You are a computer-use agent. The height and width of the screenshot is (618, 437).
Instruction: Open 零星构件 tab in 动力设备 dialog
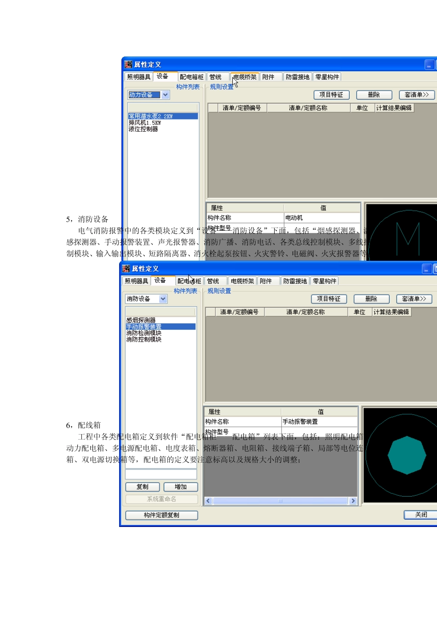[x=327, y=77]
